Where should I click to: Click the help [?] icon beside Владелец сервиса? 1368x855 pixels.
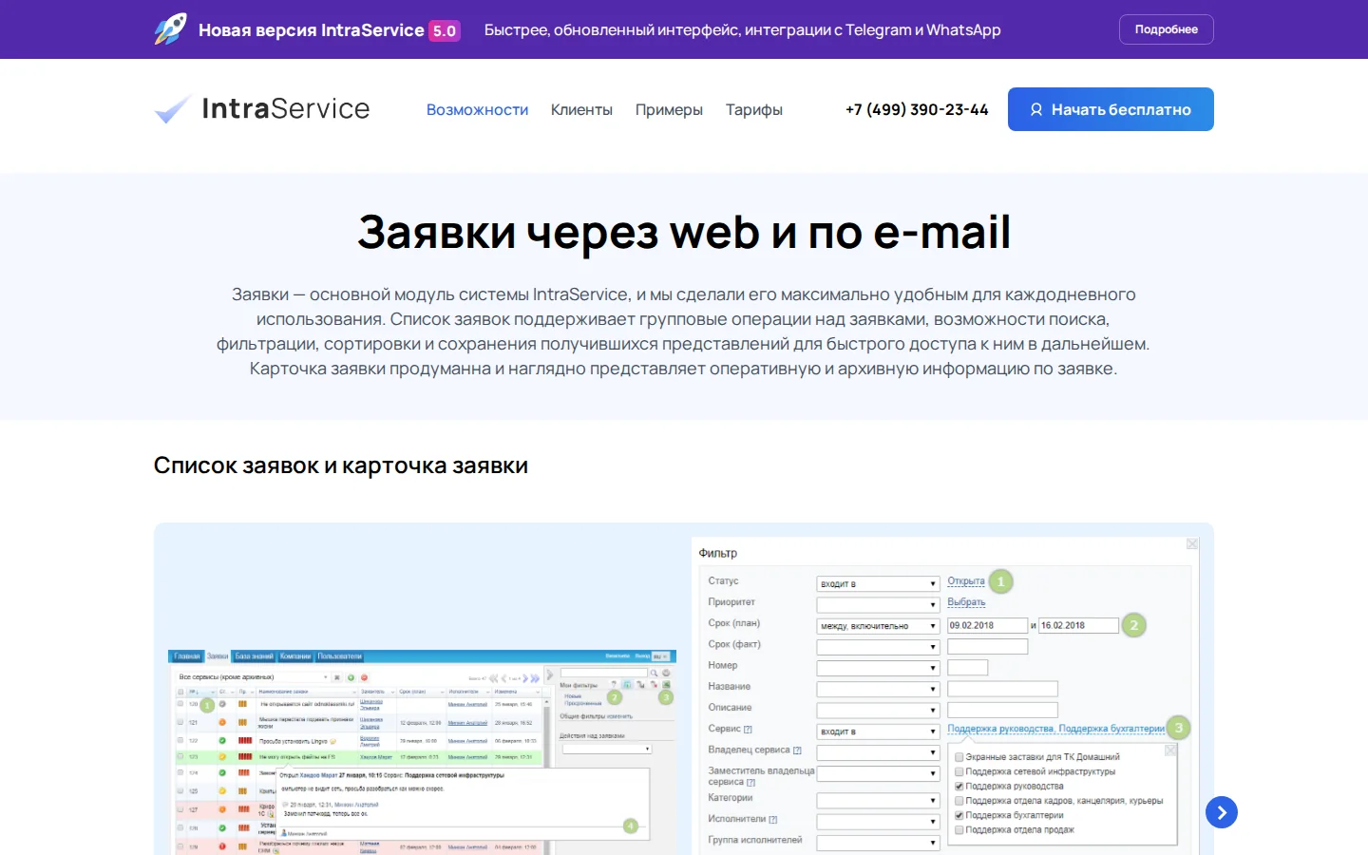pos(797,750)
